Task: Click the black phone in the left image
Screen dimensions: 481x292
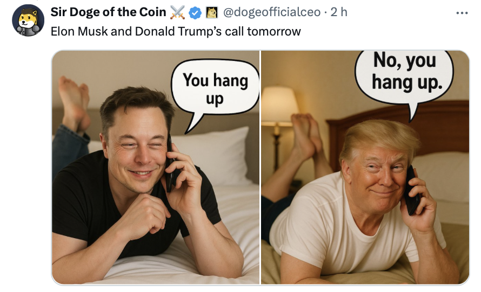Action: (170, 165)
